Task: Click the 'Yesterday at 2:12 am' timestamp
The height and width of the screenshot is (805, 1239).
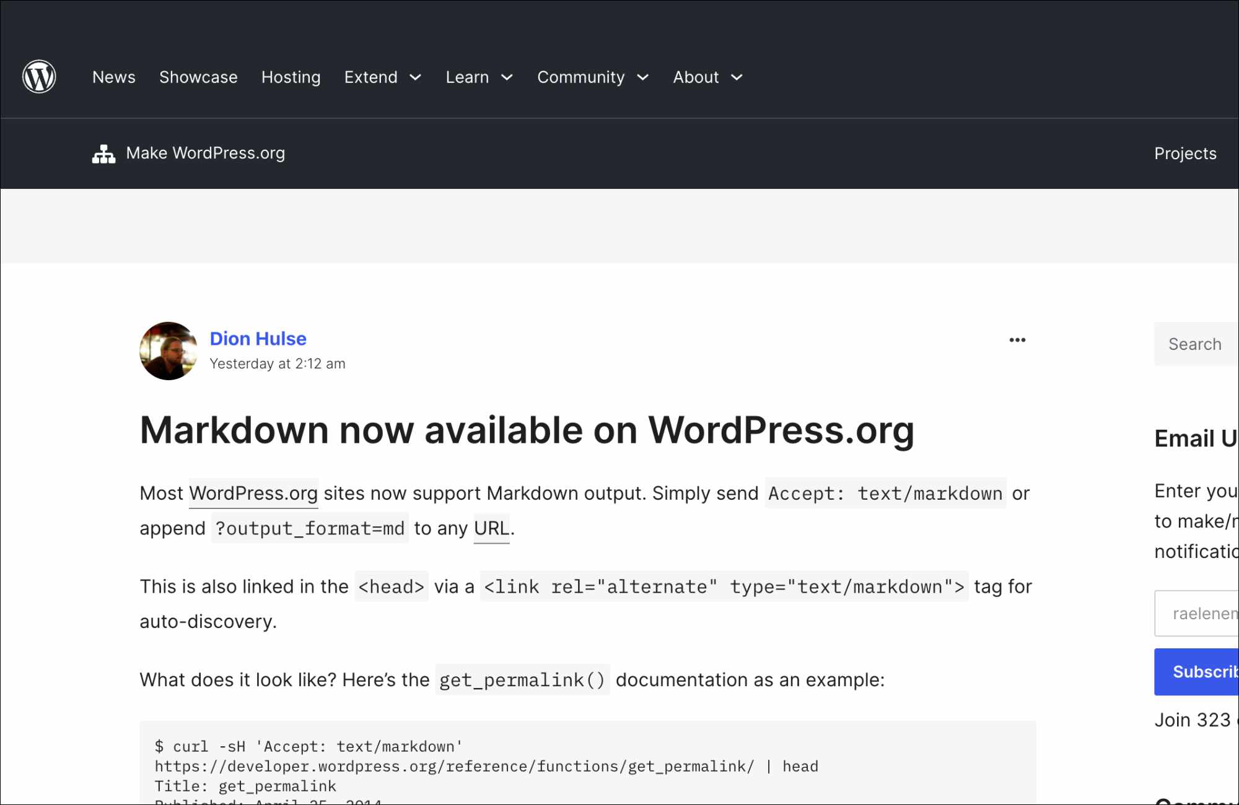Action: click(278, 363)
